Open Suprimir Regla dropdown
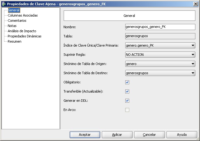Viewport: 200px width, 141px height. pos(160,55)
